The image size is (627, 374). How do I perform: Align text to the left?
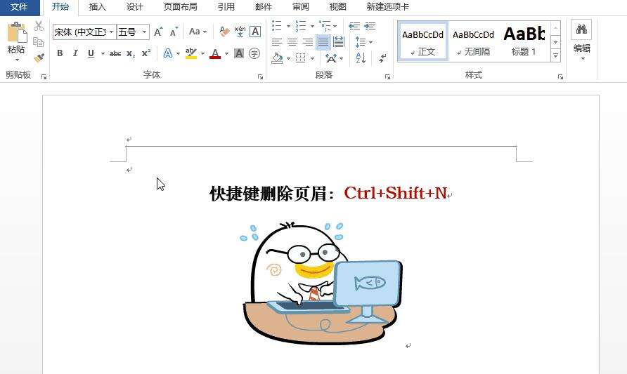tap(277, 42)
